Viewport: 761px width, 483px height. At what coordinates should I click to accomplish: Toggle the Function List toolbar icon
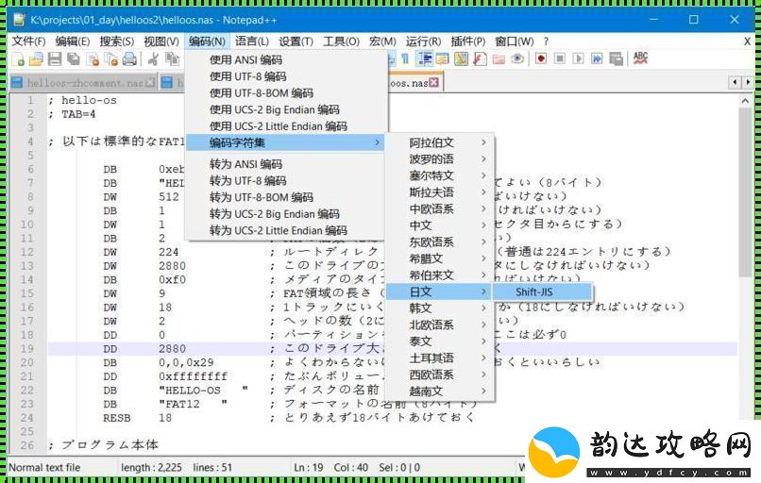(x=480, y=59)
